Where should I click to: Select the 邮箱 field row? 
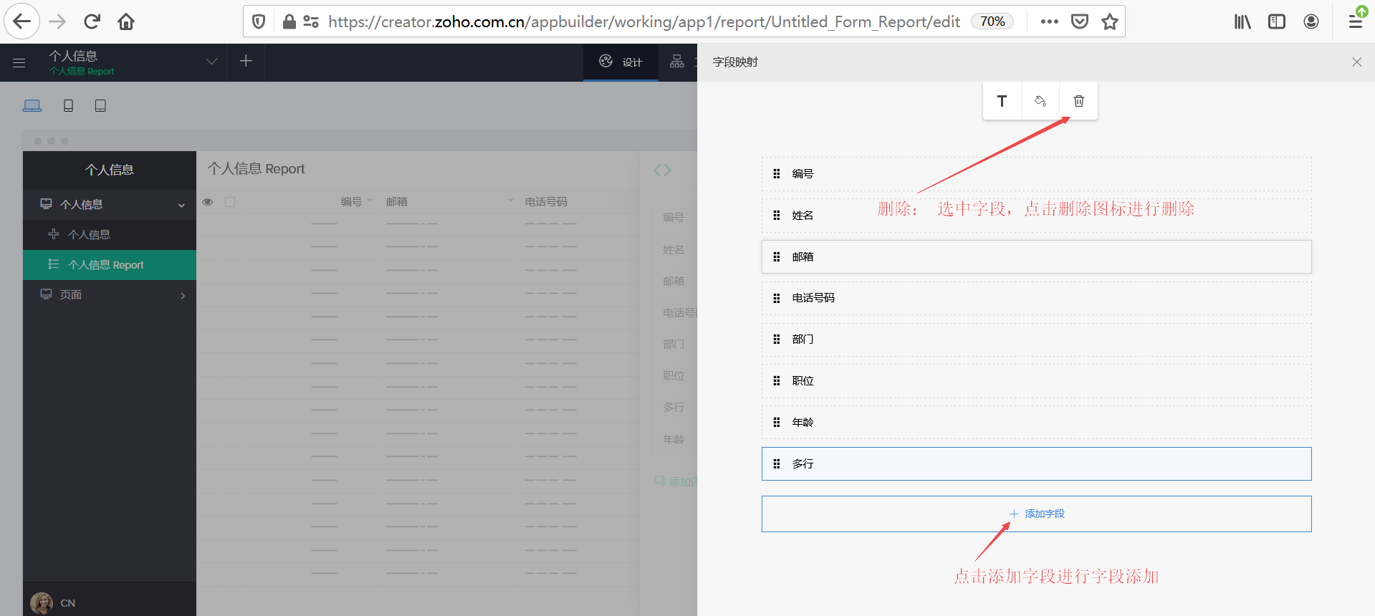click(x=1036, y=256)
